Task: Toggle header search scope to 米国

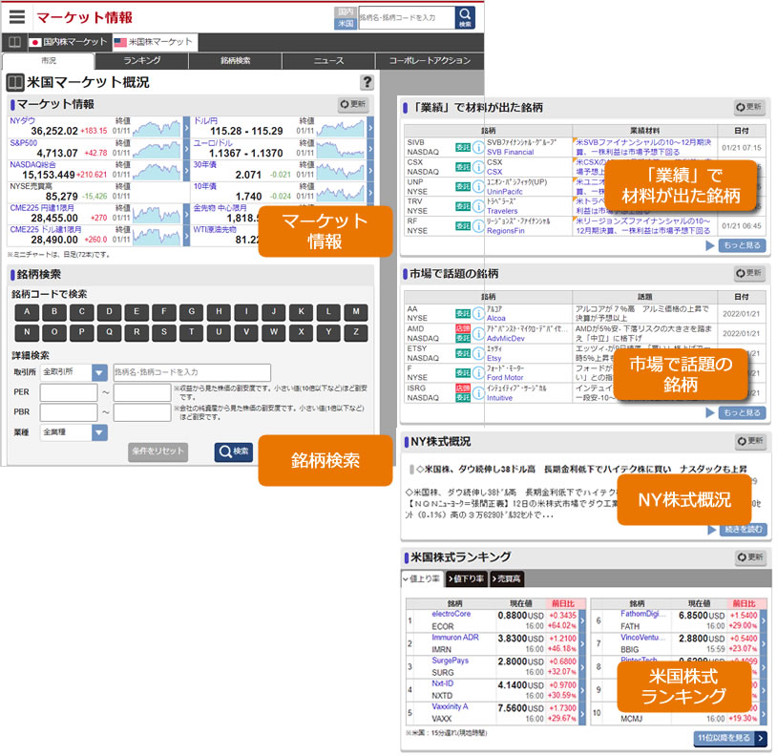Action: coord(345,24)
